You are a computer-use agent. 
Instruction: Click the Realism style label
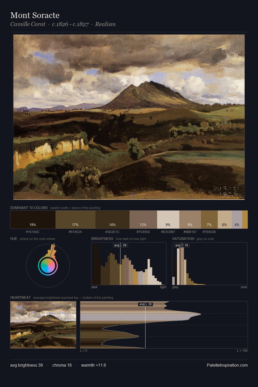click(x=105, y=24)
